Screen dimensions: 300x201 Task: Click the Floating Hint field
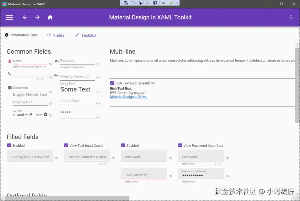30,102
